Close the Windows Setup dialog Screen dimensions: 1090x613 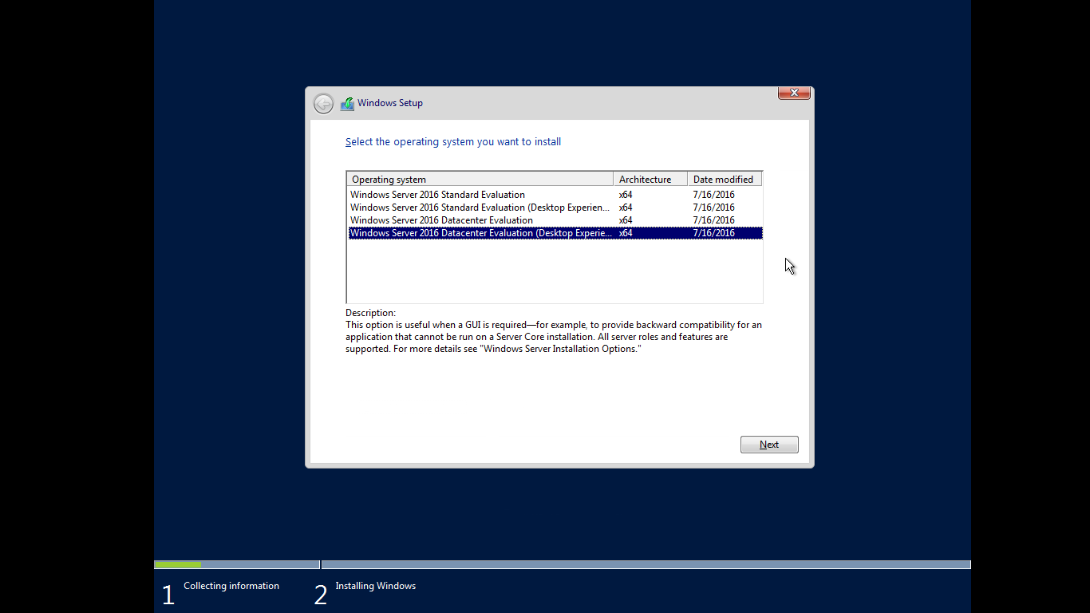pyautogui.click(x=794, y=93)
